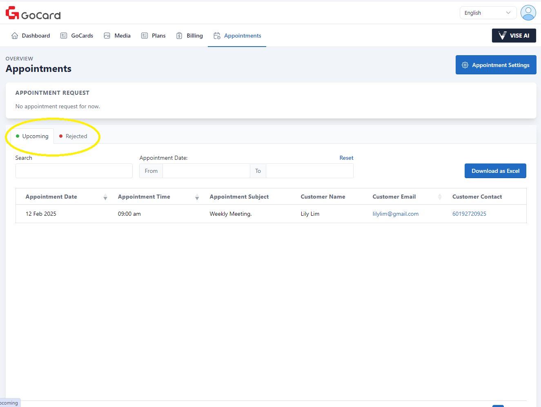Open VISE AI button
The width and height of the screenshot is (541, 407).
point(514,36)
